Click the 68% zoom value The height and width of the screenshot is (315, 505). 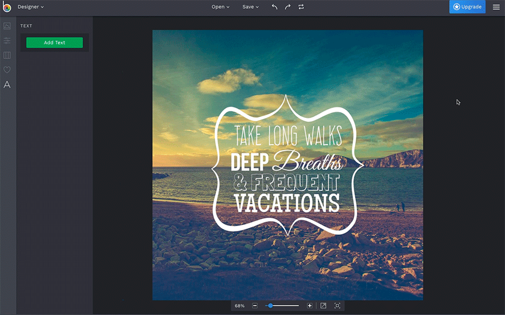[239, 306]
